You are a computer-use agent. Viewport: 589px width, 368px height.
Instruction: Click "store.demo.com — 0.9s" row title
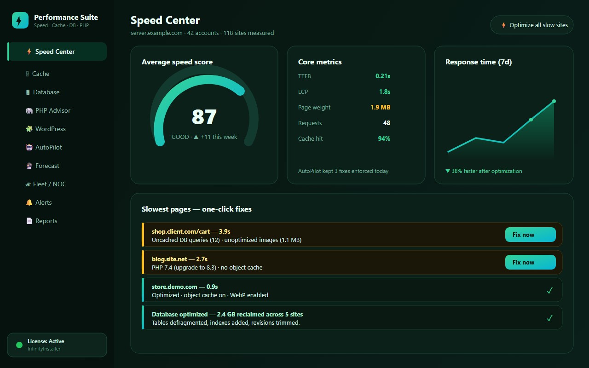tap(185, 287)
